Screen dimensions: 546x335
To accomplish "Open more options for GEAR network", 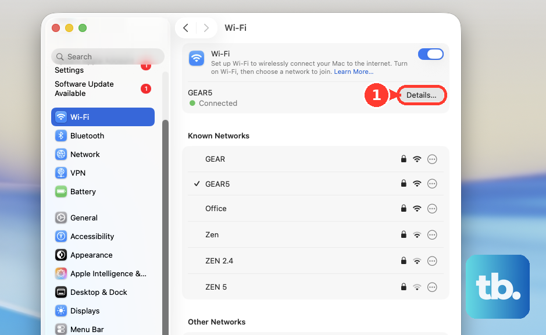I will point(432,159).
